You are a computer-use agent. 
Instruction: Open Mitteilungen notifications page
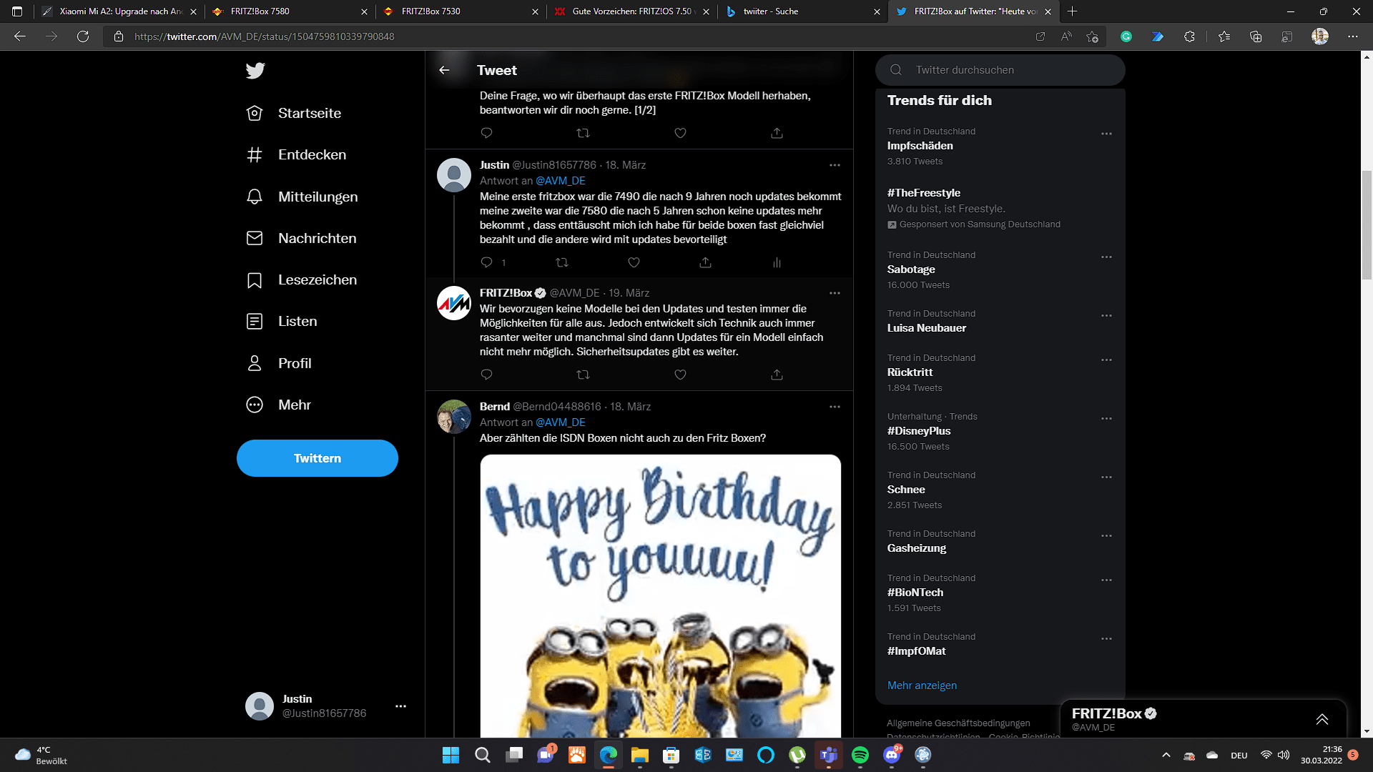(302, 197)
